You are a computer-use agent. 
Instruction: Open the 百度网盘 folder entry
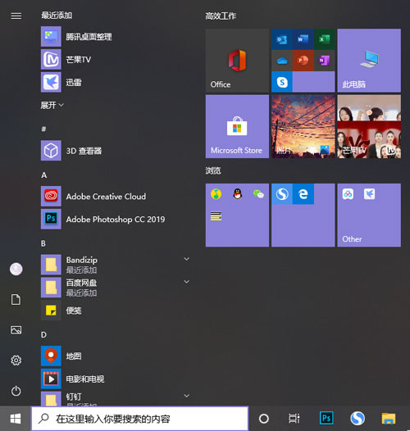[x=114, y=288]
